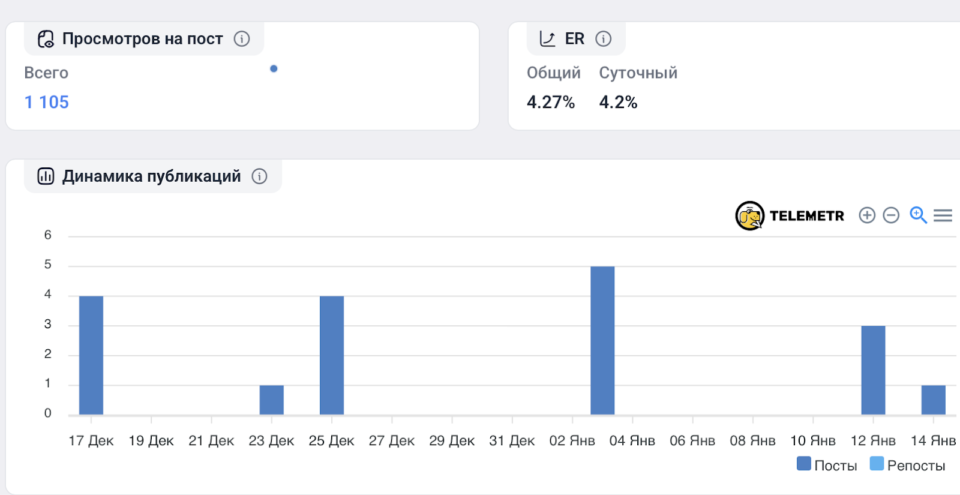Toggle the Репосты series in legend
The width and height of the screenshot is (960, 495).
907,465
